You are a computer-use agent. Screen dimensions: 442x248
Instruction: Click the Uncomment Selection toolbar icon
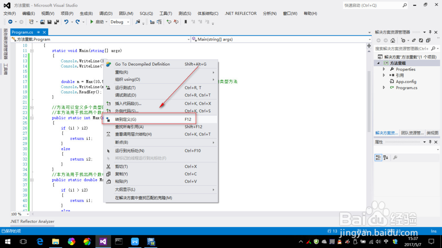pyautogui.click(x=176, y=22)
